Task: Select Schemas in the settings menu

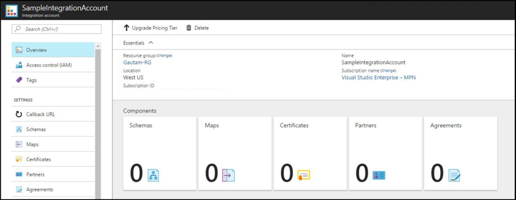Action: 53,129
